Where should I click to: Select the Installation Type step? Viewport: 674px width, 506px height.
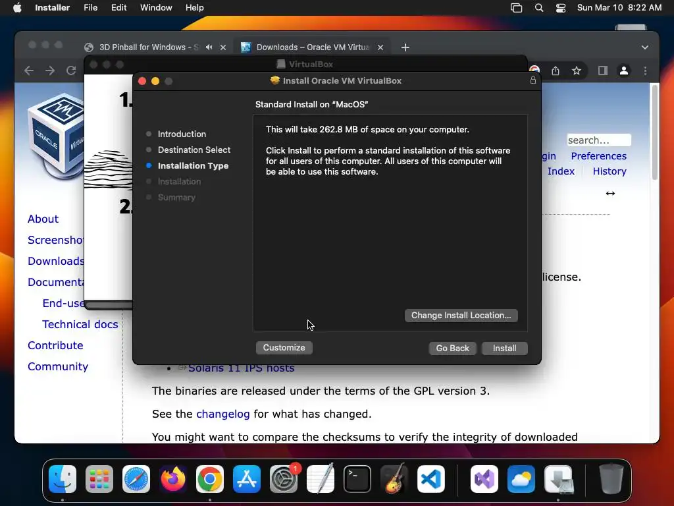193,165
